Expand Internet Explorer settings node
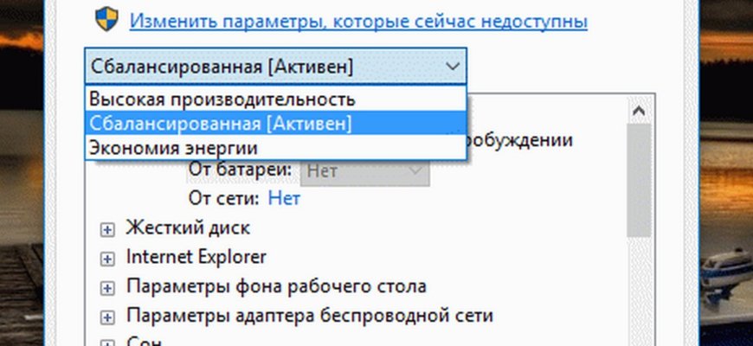The width and height of the screenshot is (753, 346). pyautogui.click(x=107, y=259)
